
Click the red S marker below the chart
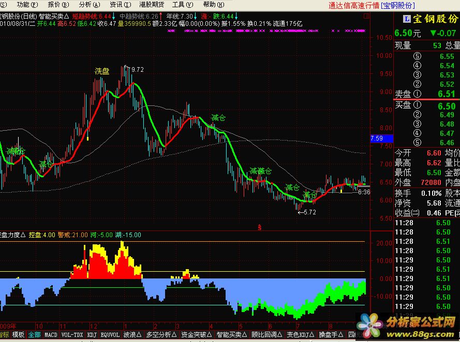[x=260, y=227]
